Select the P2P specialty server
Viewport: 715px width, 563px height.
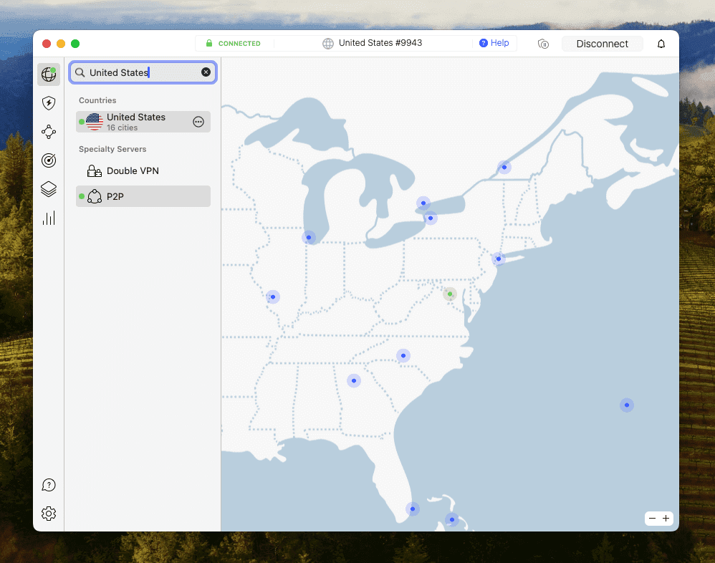point(143,196)
